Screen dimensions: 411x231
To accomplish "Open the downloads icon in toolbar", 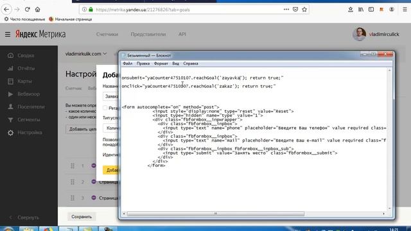I will coord(351,10).
